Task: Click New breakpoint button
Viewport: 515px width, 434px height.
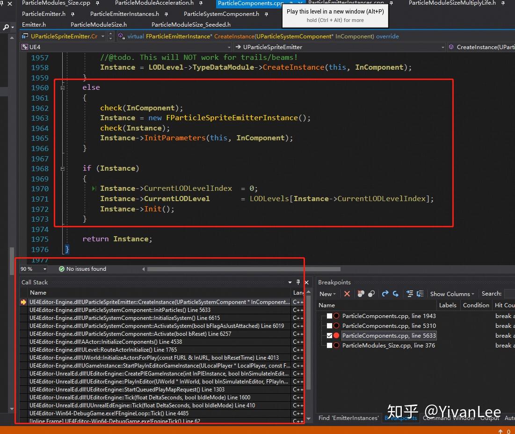Action: point(326,294)
